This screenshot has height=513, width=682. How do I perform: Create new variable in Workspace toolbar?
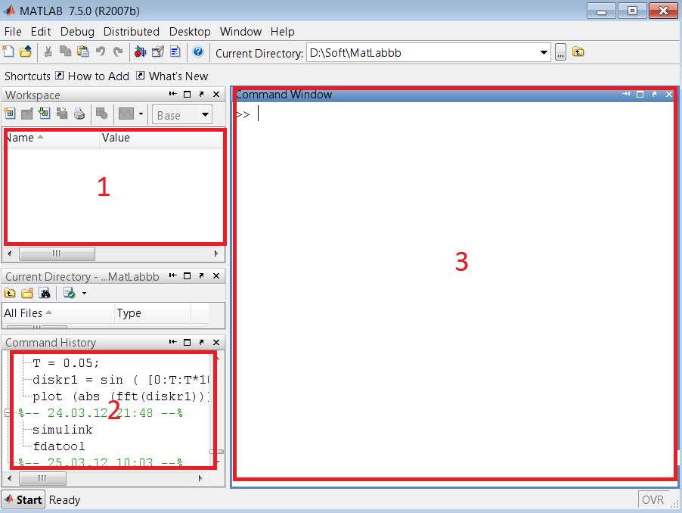pos(10,114)
